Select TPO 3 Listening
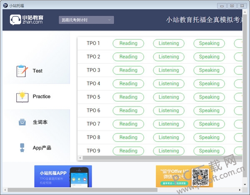Image resolution: width=250 pixels, height=195 pixels. 169,70
